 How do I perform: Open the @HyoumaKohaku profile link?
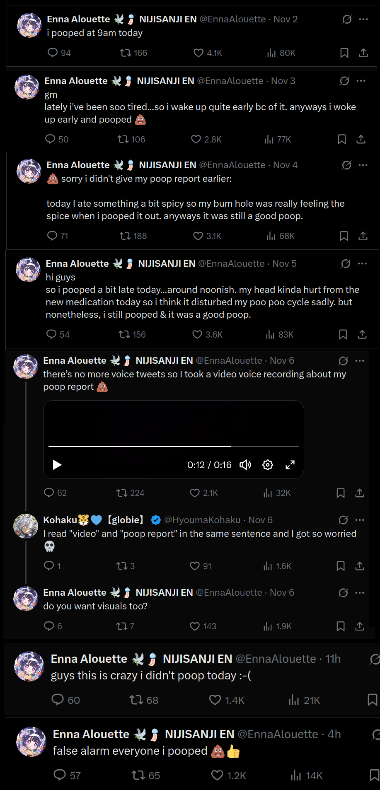click(202, 520)
